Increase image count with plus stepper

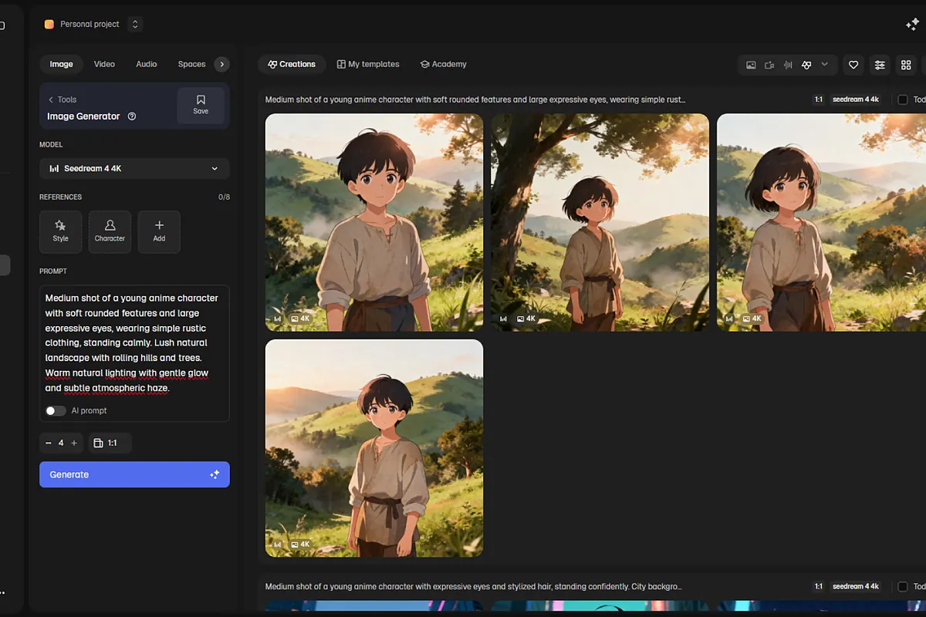(x=74, y=443)
